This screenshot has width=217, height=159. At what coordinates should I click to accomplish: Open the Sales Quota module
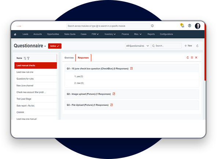coord(70,34)
